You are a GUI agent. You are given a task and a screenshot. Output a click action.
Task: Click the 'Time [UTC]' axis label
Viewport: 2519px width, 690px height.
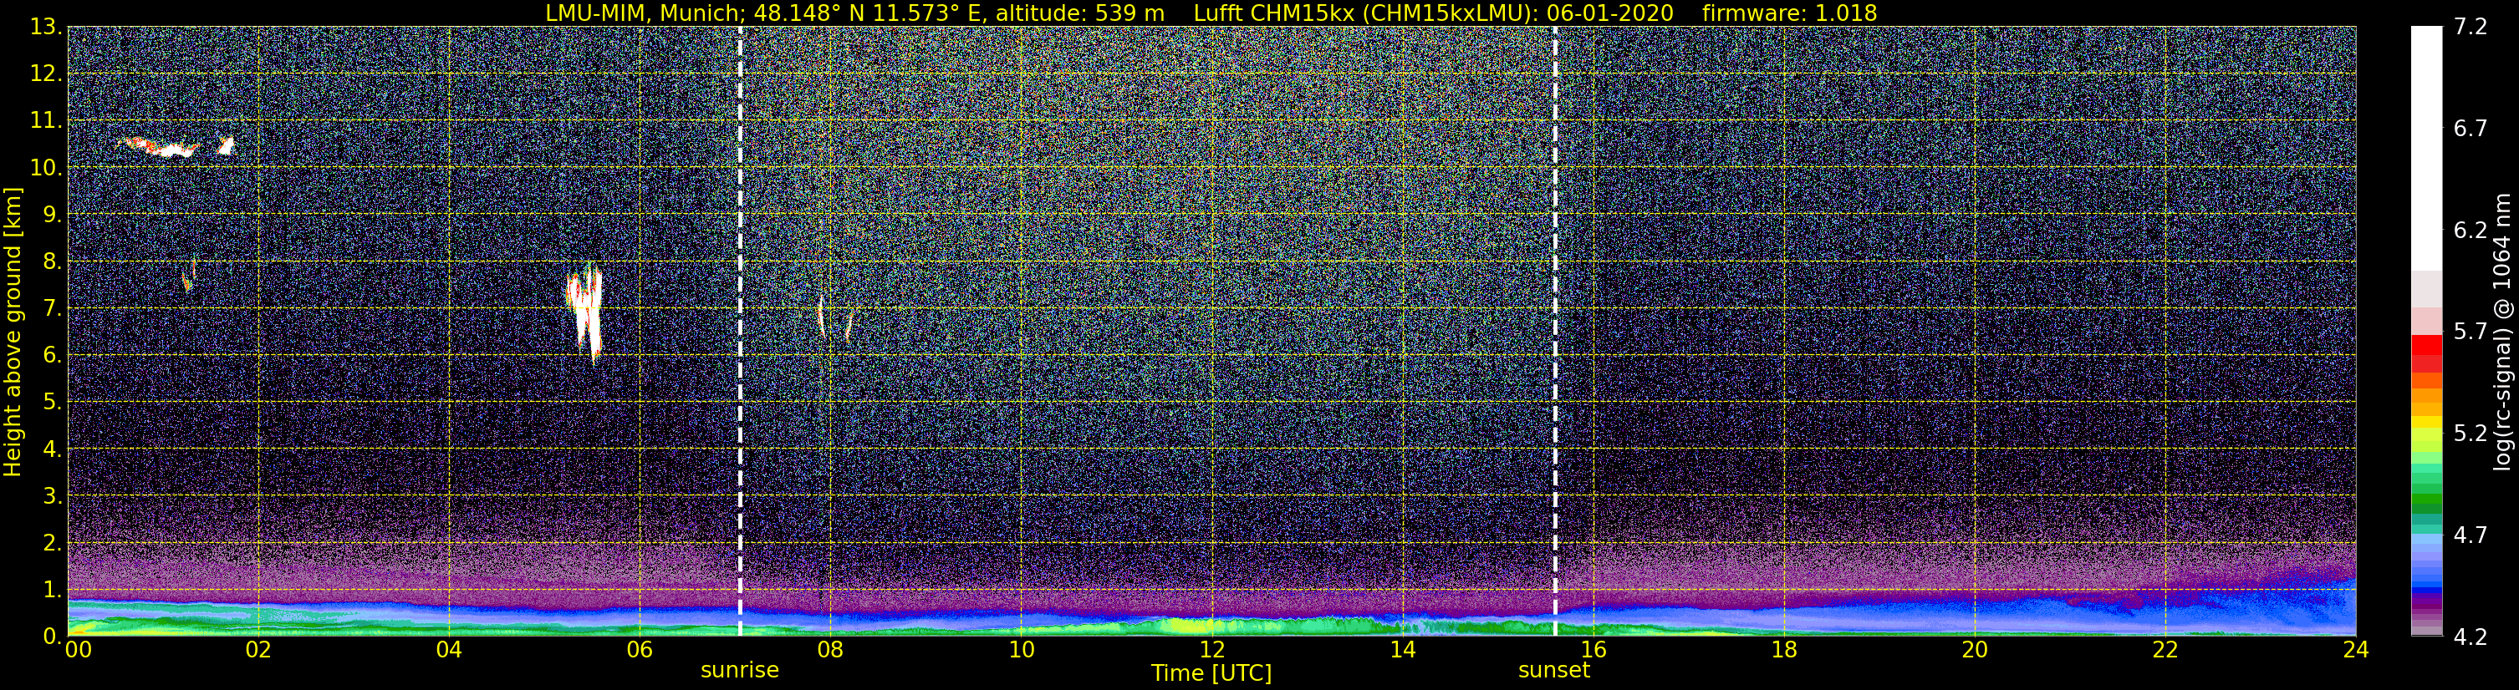1211,672
